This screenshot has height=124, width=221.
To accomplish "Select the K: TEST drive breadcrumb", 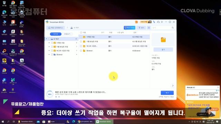I will 75,28.
